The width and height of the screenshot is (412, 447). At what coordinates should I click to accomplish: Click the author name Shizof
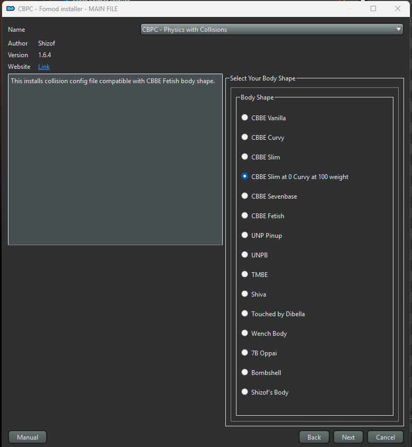click(47, 43)
